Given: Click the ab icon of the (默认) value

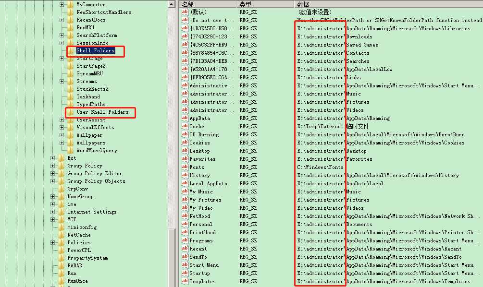Looking at the screenshot, I should pyautogui.click(x=185, y=12).
